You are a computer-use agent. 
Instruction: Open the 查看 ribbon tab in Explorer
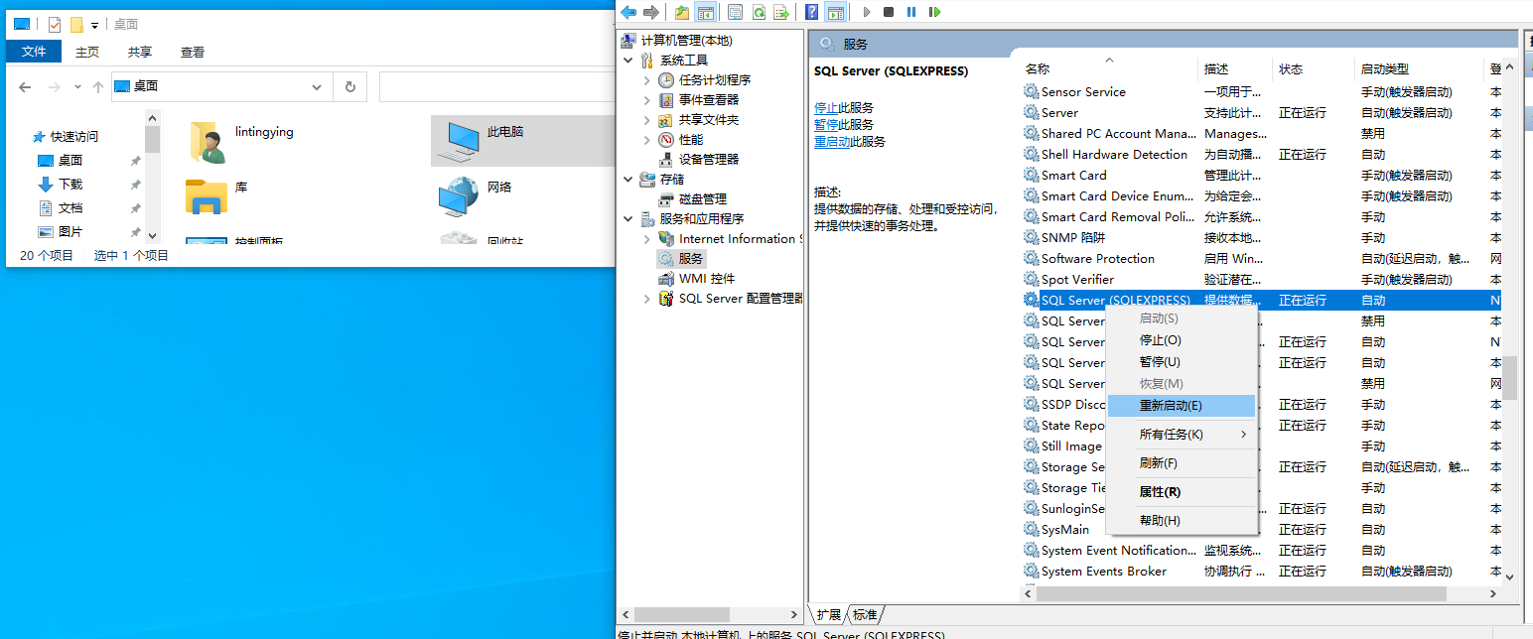tap(193, 52)
